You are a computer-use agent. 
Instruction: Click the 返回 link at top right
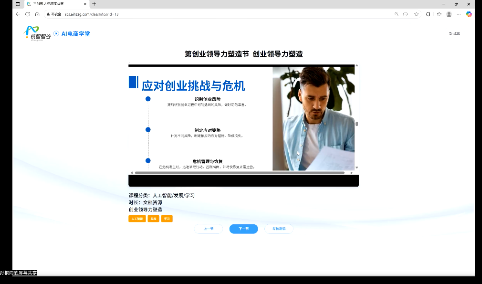pos(455,33)
